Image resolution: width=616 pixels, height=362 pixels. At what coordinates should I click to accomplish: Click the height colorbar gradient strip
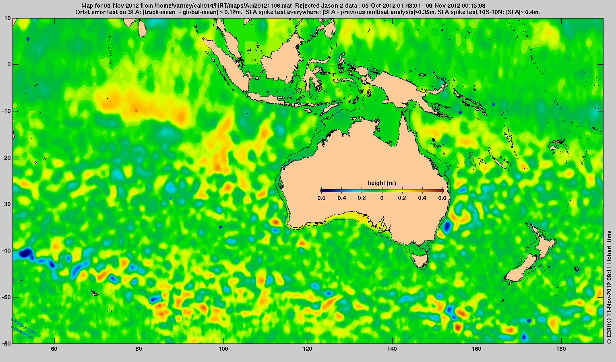click(382, 191)
